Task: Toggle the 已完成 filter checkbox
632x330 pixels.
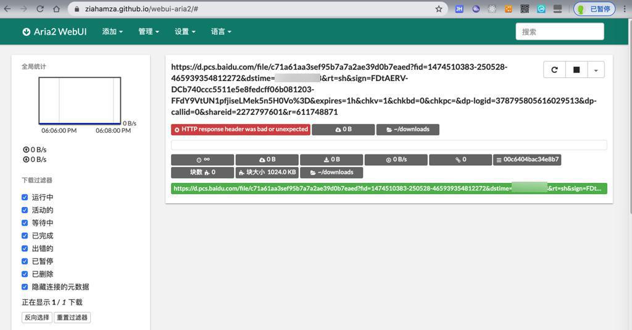Action: click(x=25, y=235)
